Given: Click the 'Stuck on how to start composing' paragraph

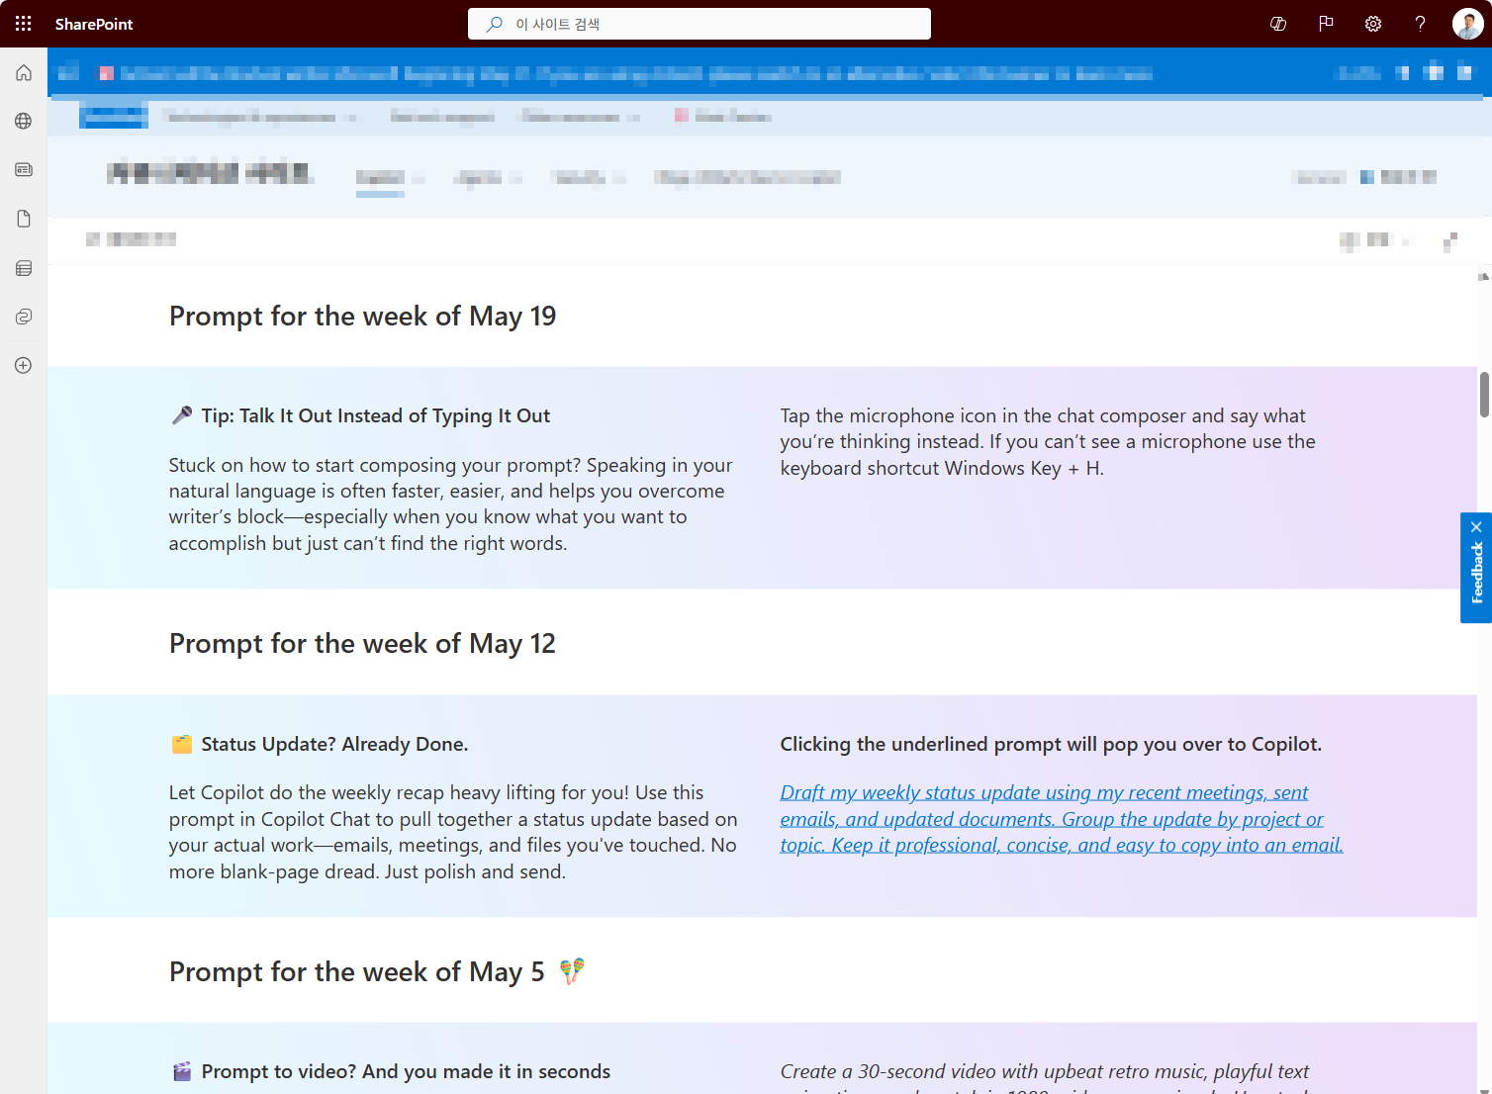Looking at the screenshot, I should tap(451, 504).
